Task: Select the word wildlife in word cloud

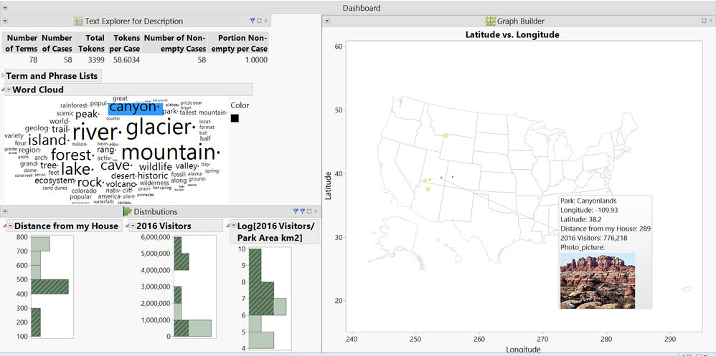Action: (155, 167)
